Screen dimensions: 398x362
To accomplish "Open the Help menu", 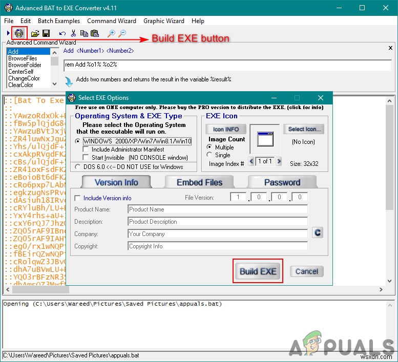I will (x=198, y=21).
